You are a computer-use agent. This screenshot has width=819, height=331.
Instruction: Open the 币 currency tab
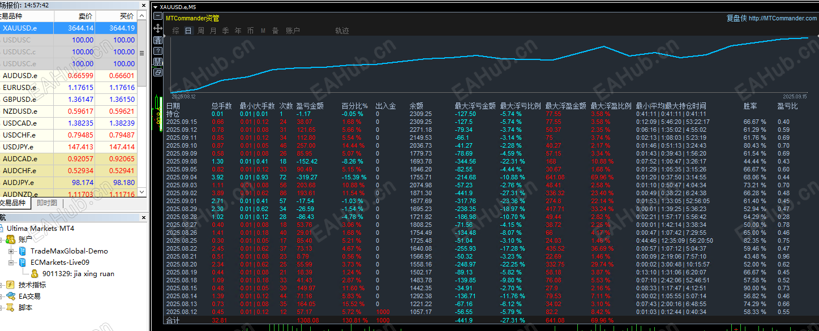[251, 31]
